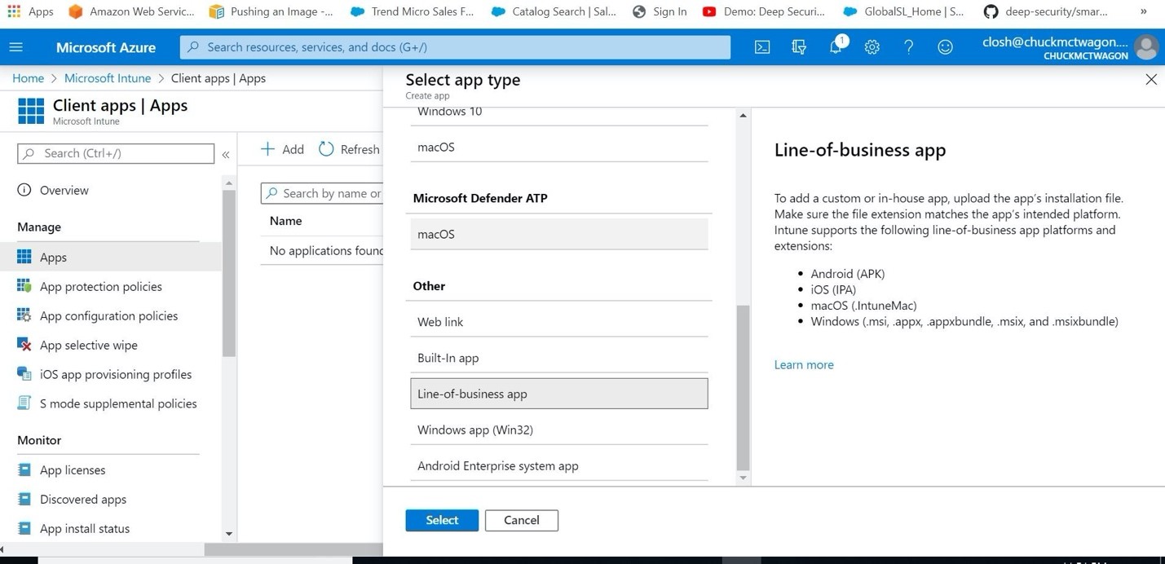The height and width of the screenshot is (564, 1165).
Task: Collapse the sidebar with double chevron
Action: pyautogui.click(x=226, y=154)
